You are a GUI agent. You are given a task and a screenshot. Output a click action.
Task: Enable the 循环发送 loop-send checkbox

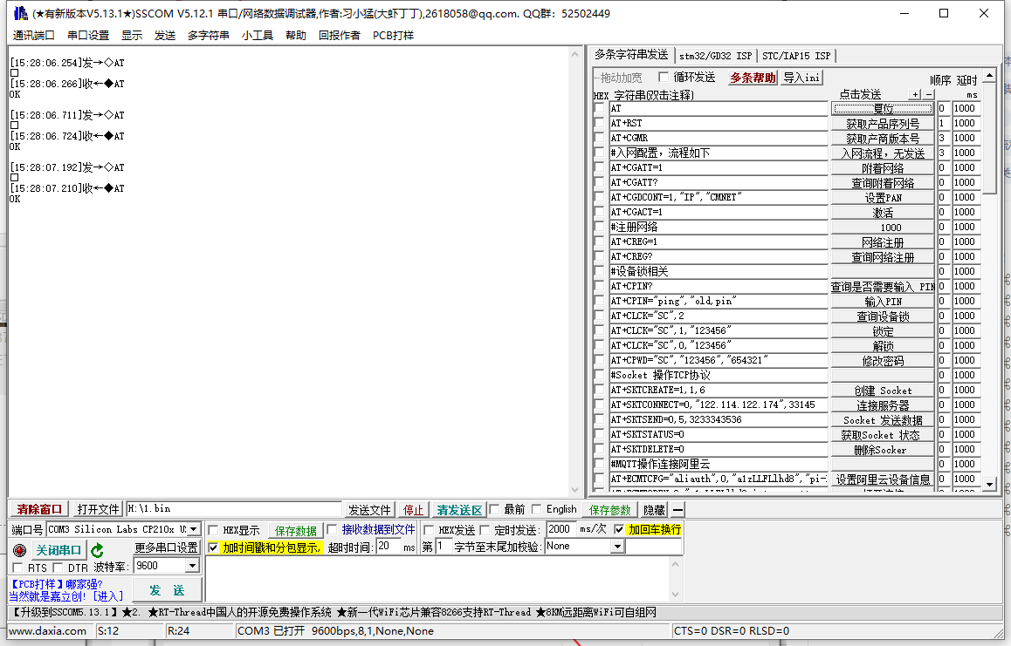(x=663, y=76)
